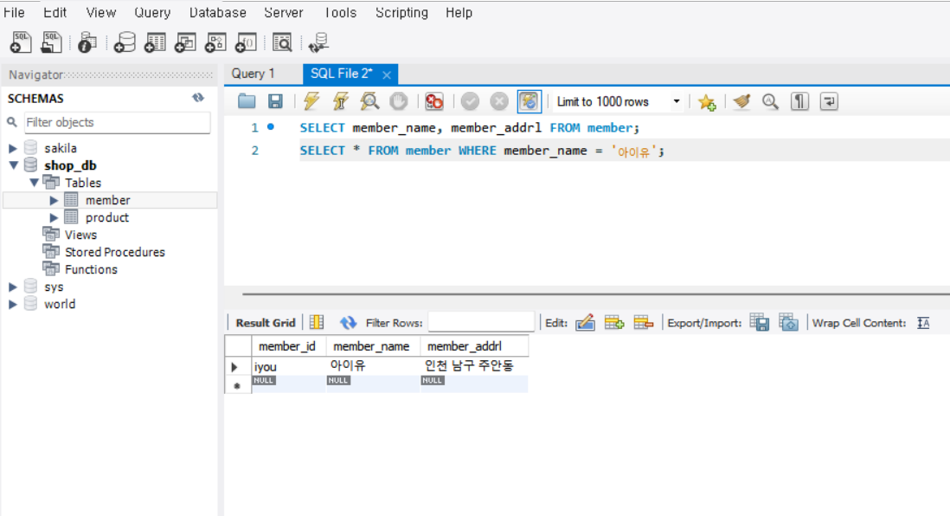Sort by member_addrl column header

coord(474,346)
